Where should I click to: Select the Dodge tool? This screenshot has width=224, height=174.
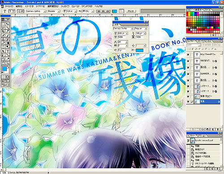[8, 47]
